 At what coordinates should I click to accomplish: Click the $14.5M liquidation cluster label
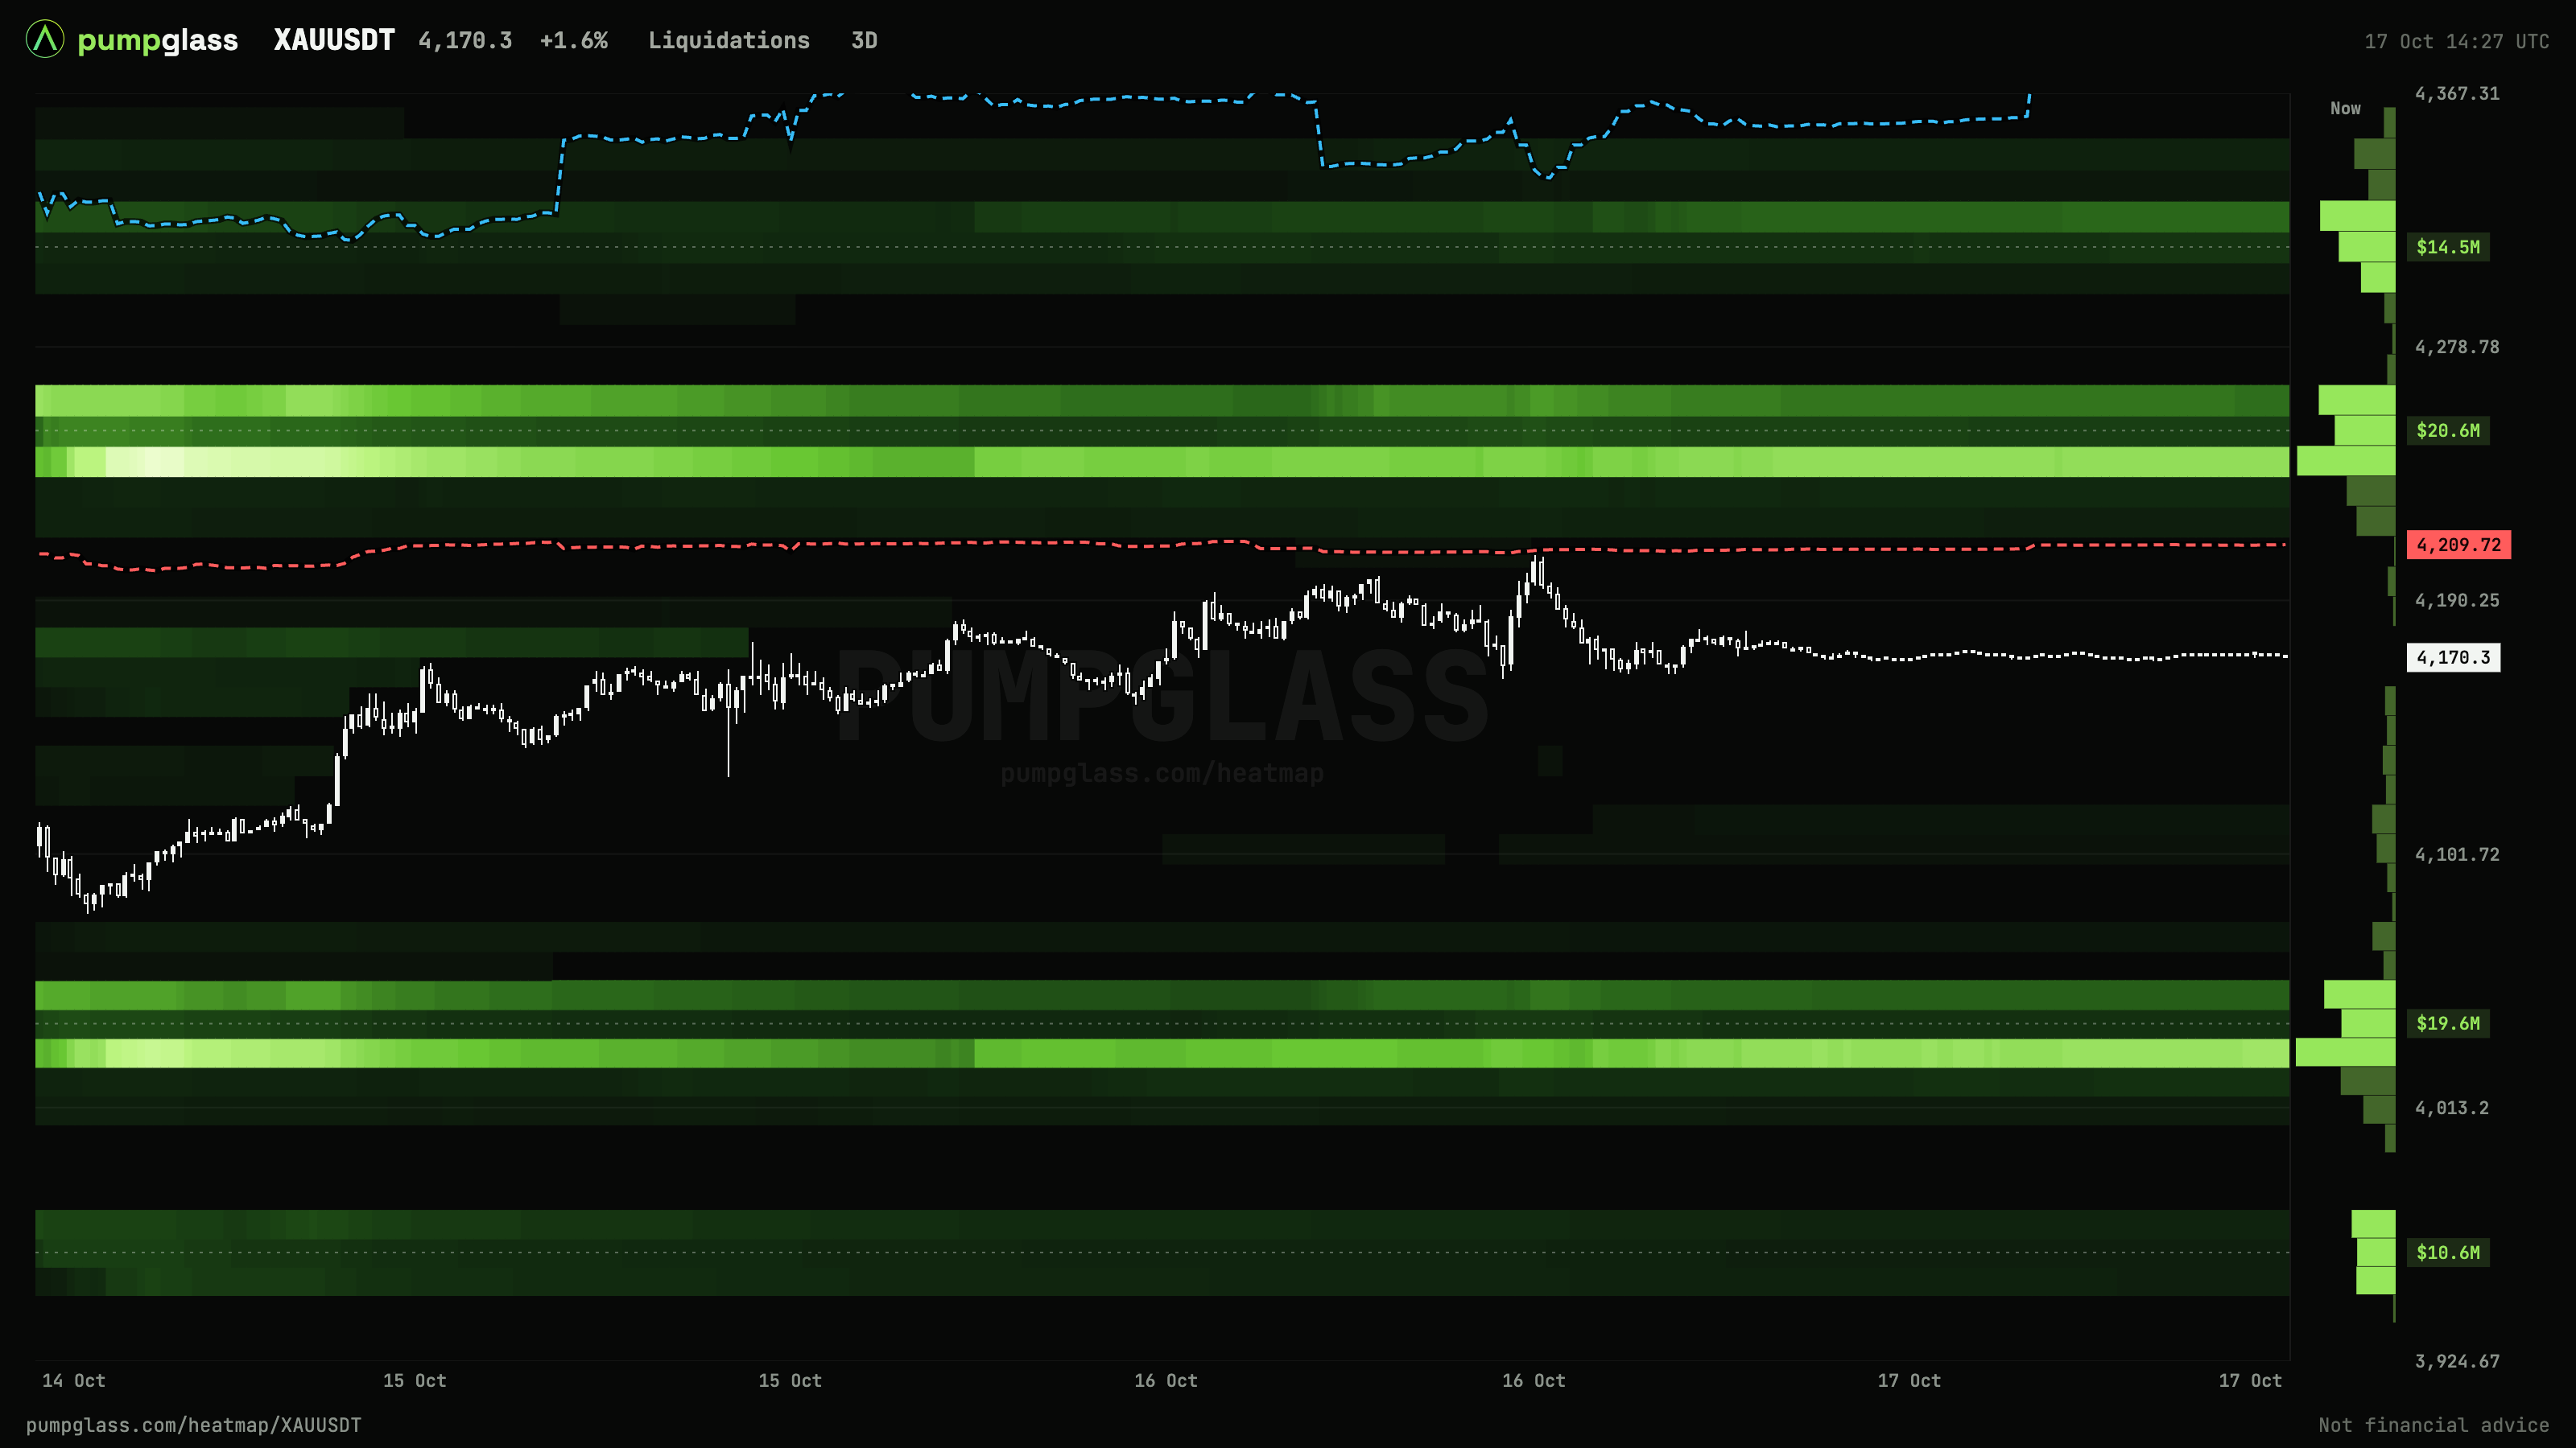(2448, 247)
